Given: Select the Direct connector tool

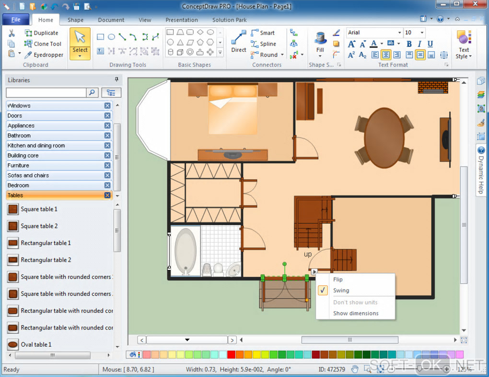Looking at the screenshot, I should [239, 41].
